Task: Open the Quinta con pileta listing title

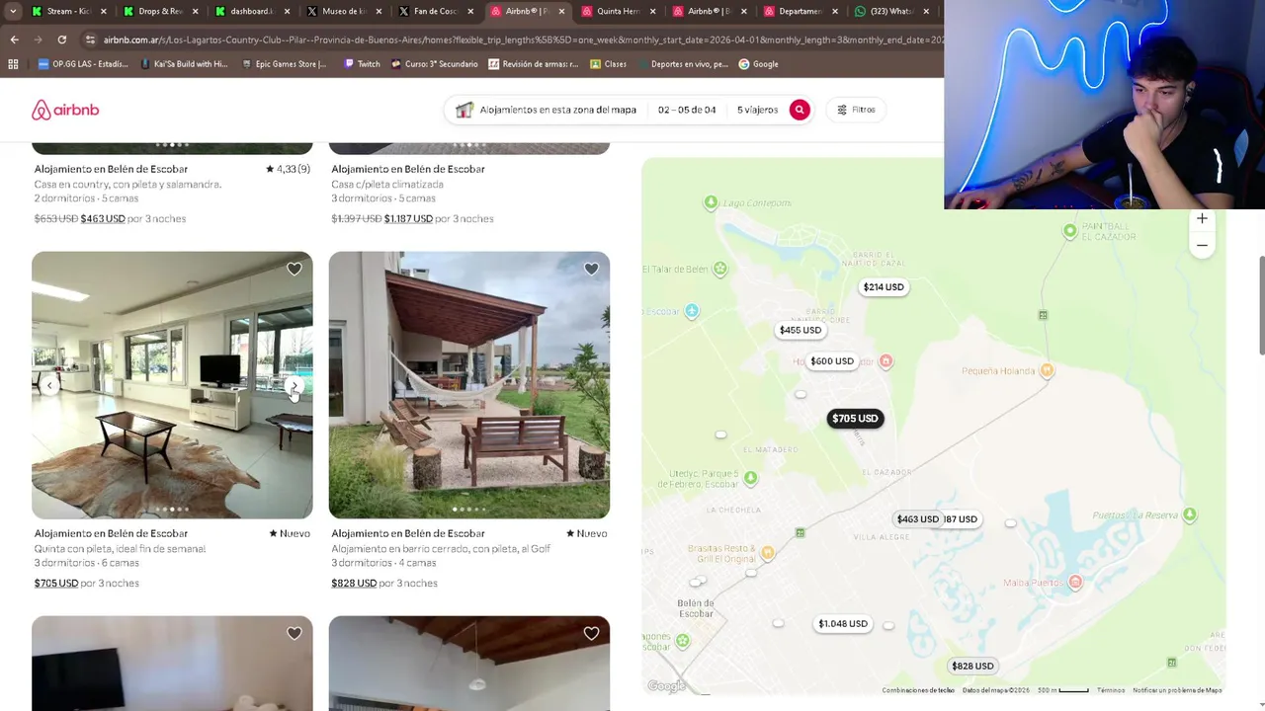Action: (x=121, y=548)
